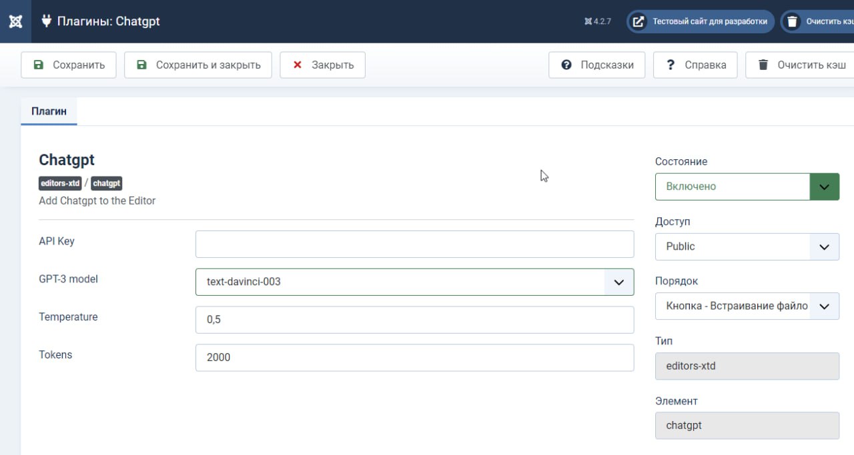This screenshot has width=854, height=455.
Task: Open the GPT-3 model dropdown
Action: click(414, 282)
